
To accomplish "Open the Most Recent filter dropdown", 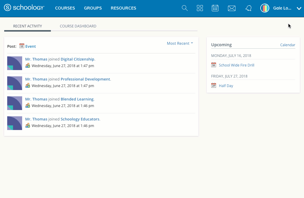I will click(x=180, y=44).
